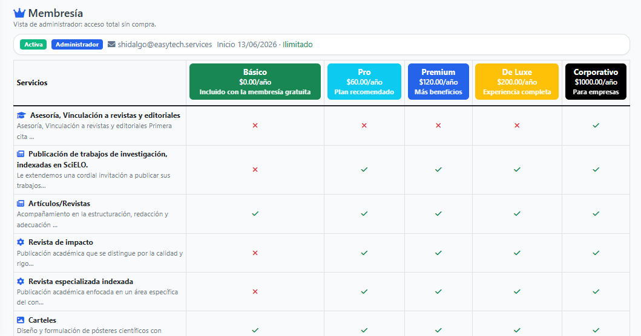
Task: Click the checkmark for Carteles under Básico
Action: pos(255,330)
